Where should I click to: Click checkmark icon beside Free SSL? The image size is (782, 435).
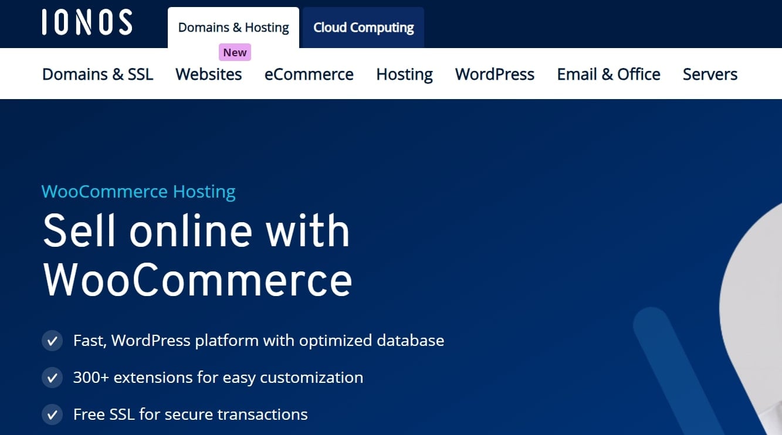coord(52,414)
